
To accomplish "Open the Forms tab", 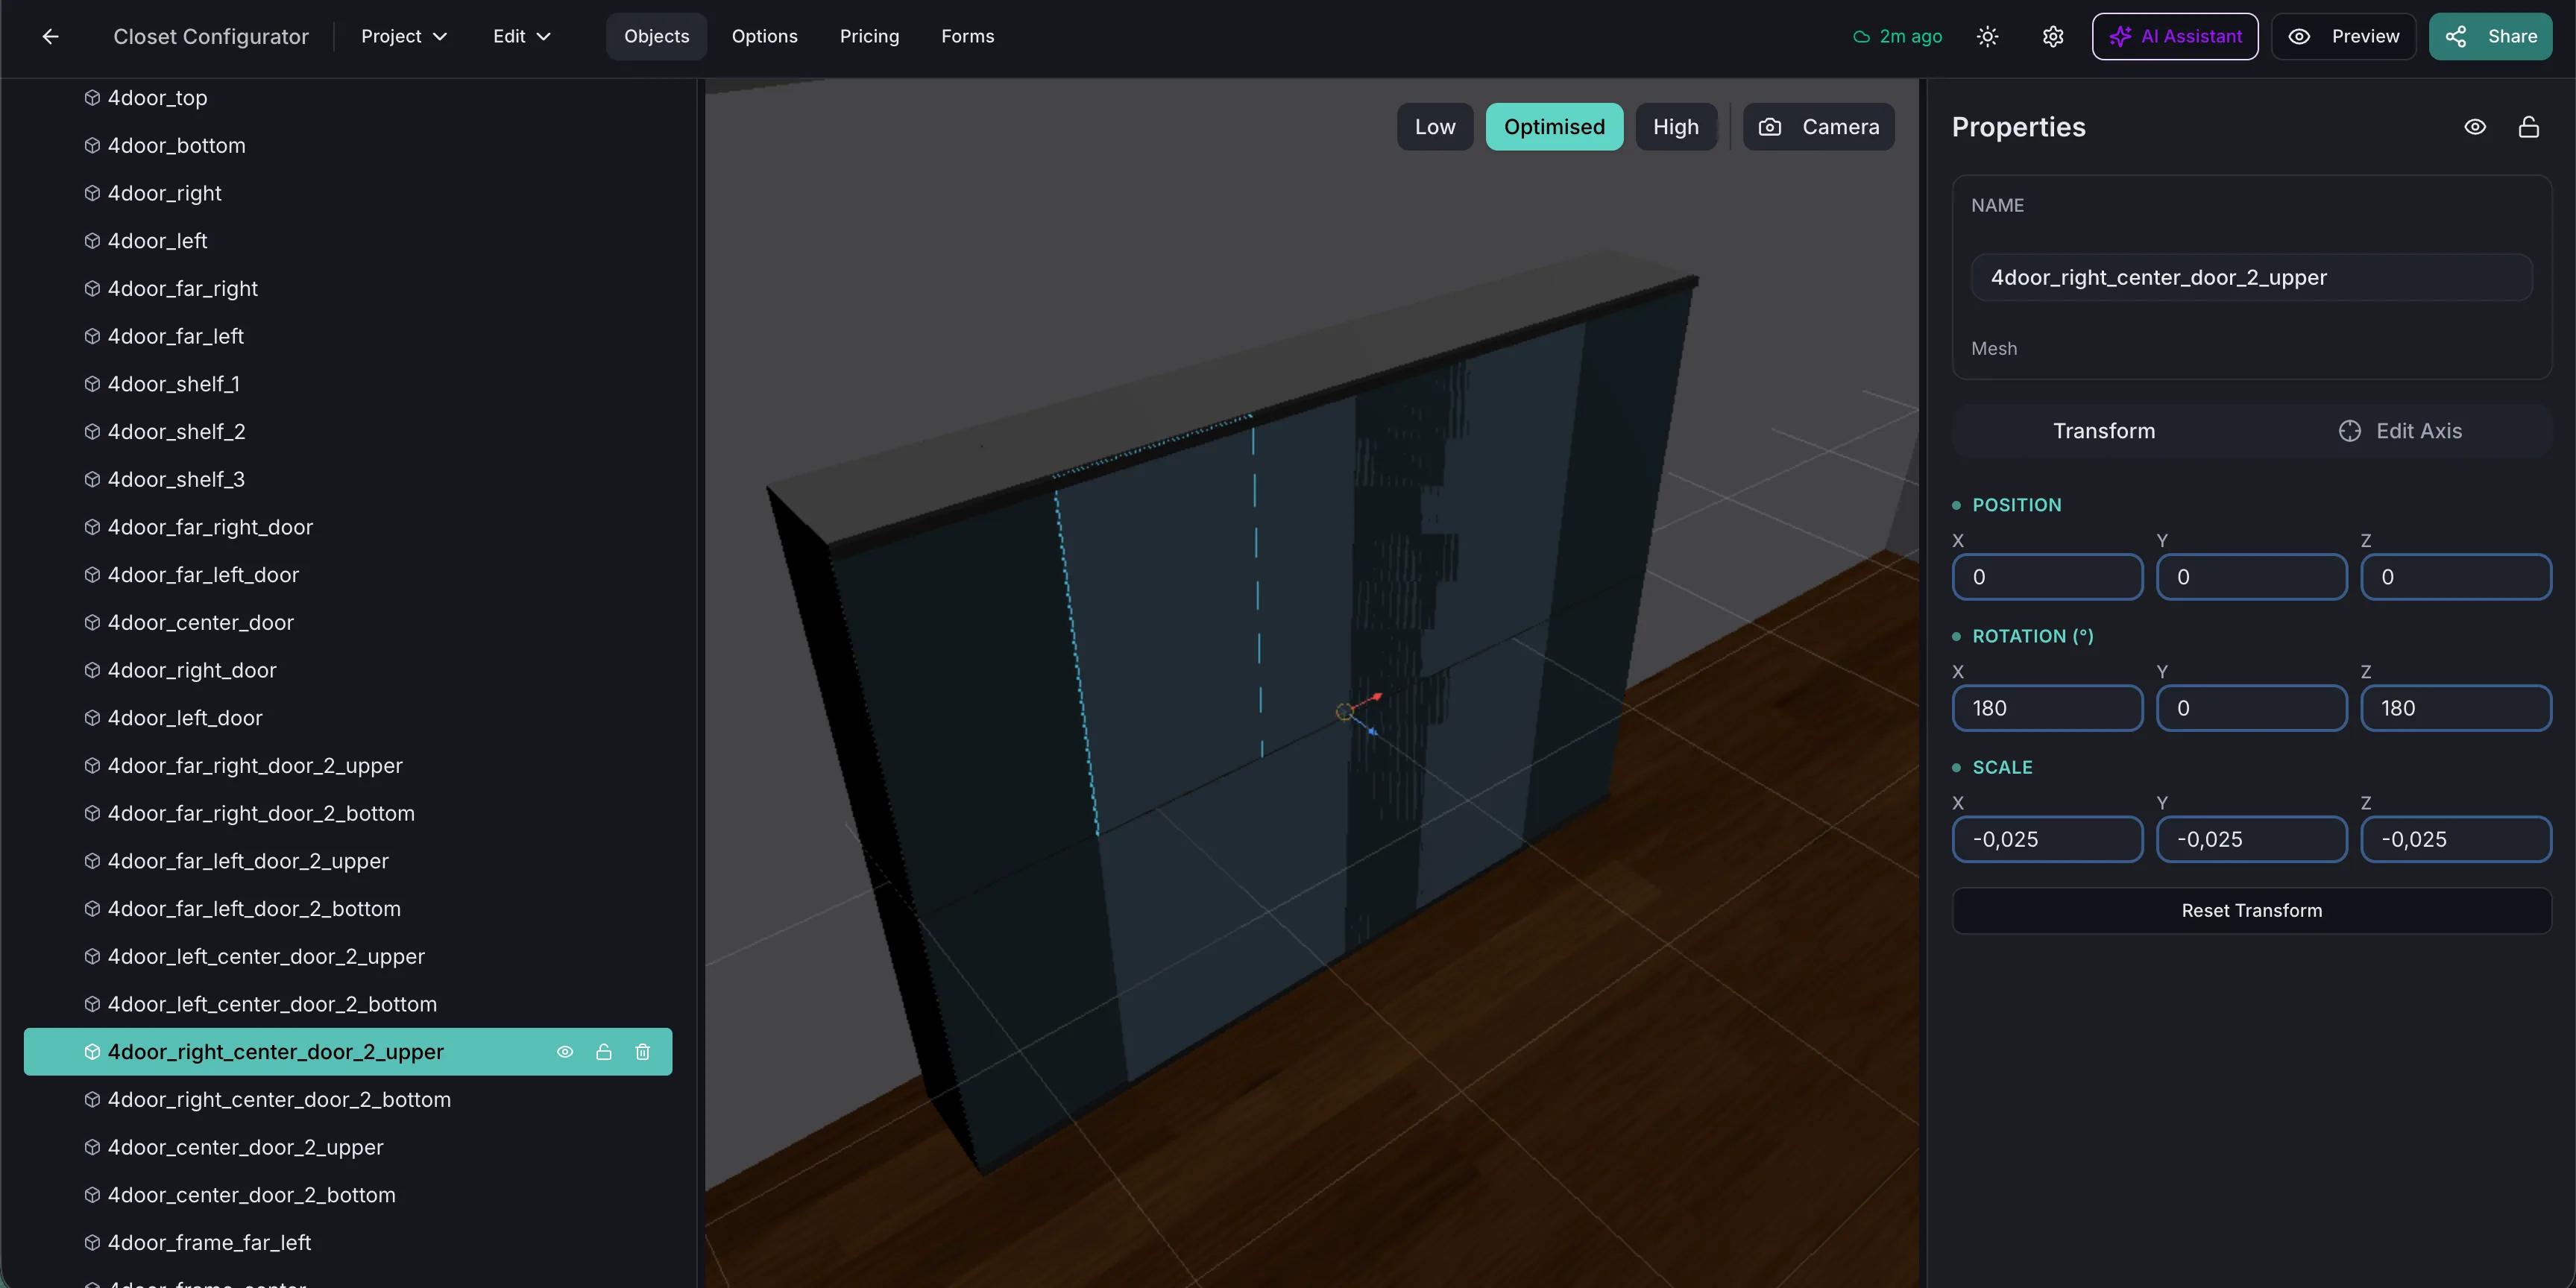I will point(967,37).
